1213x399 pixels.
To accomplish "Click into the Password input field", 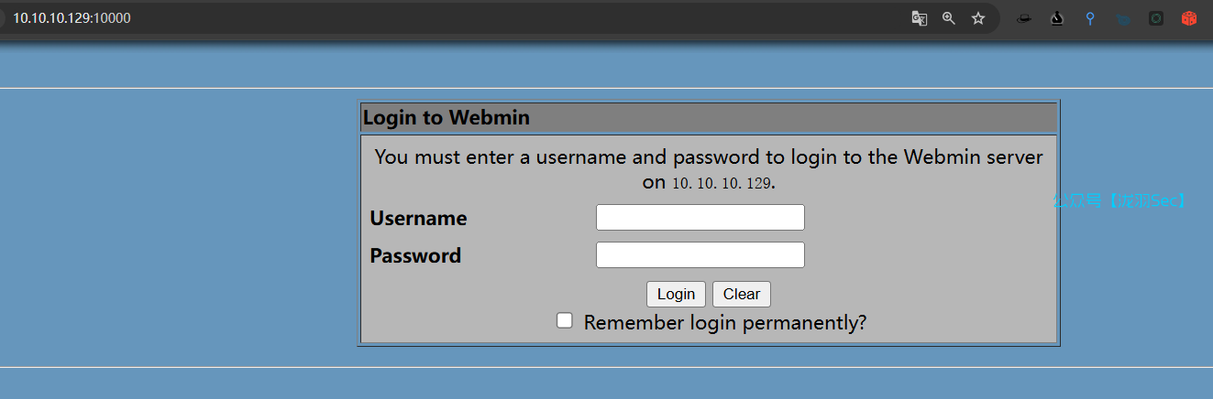I will coord(700,255).
